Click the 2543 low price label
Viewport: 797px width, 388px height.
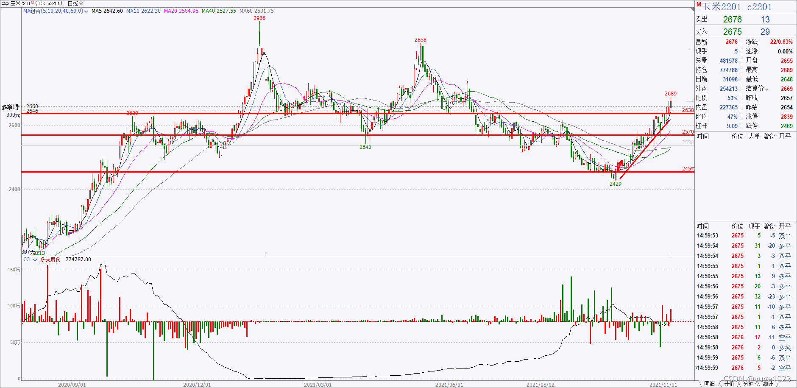point(365,147)
